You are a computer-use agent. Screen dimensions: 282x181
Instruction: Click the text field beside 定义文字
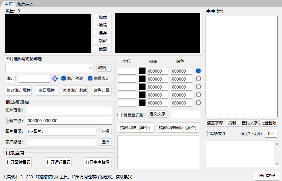coord(186,114)
